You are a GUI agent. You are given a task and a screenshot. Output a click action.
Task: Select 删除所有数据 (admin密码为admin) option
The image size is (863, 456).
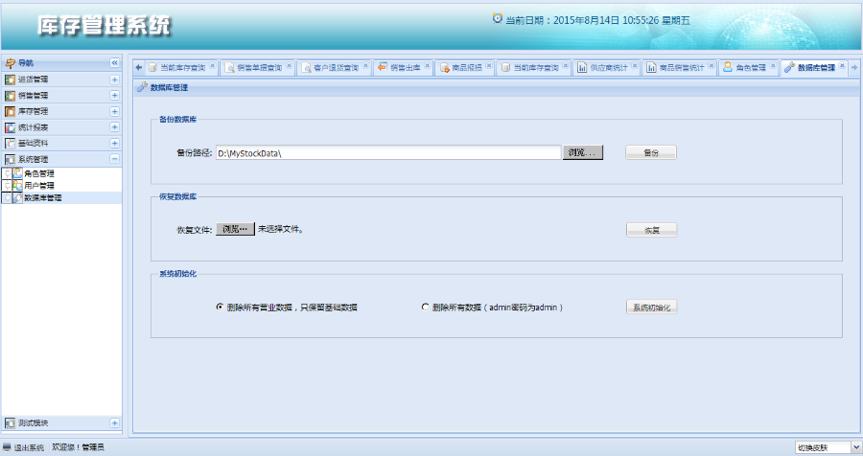click(425, 307)
